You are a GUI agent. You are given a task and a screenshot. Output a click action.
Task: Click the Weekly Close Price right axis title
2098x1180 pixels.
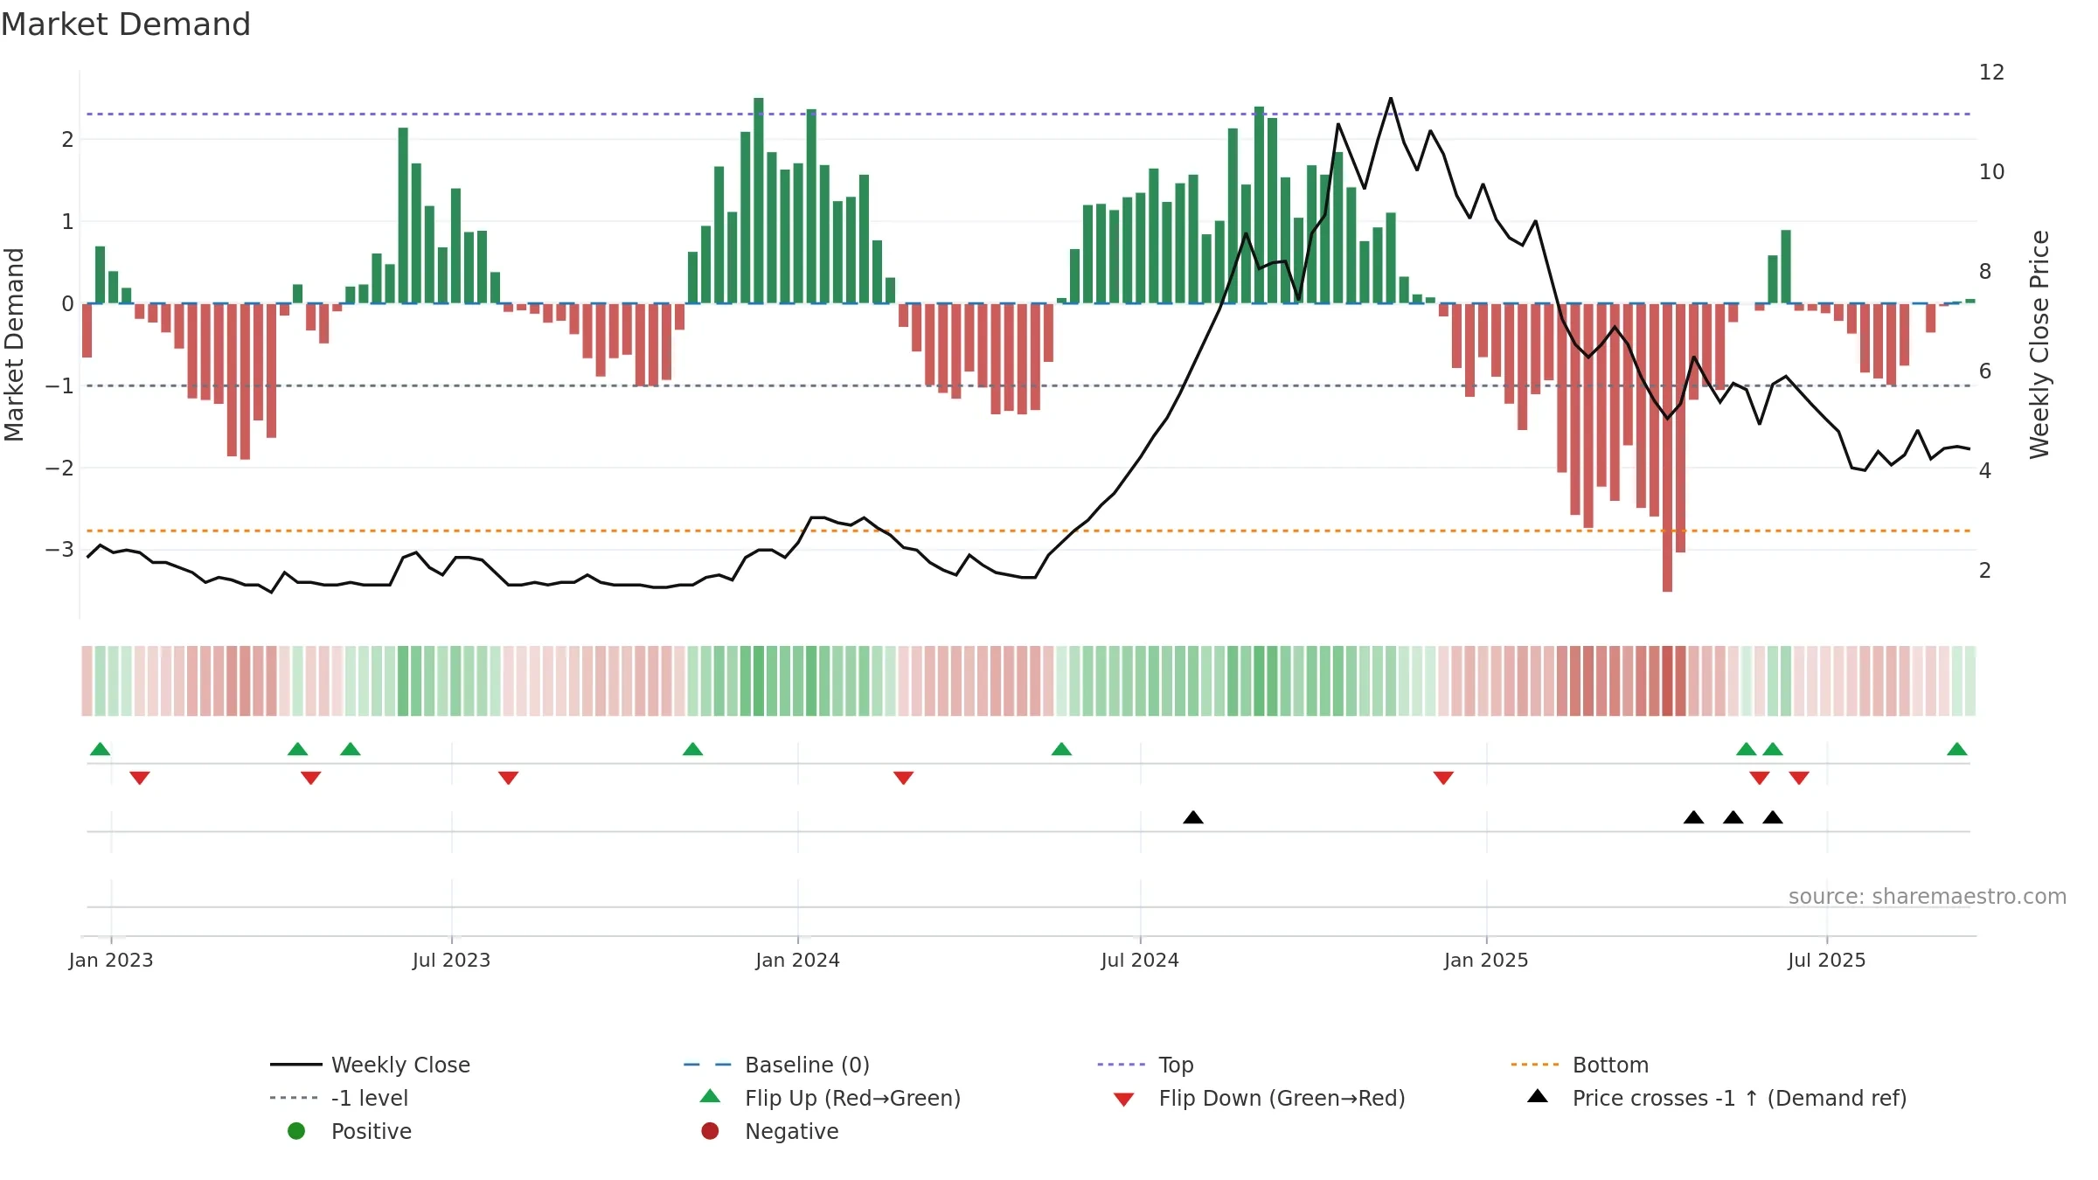click(2039, 344)
